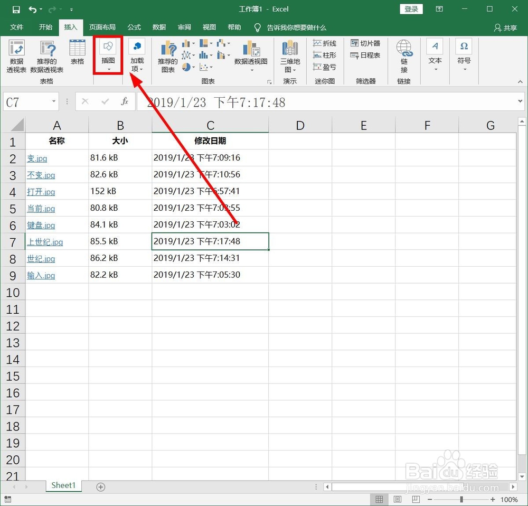Click the Undo arrow icon
Image resolution: width=528 pixels, height=506 pixels.
[x=33, y=10]
